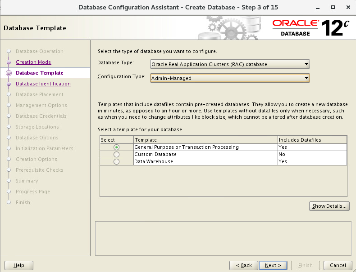This screenshot has height=272, width=356.
Task: Click the Database Options step label
Action: (37, 138)
